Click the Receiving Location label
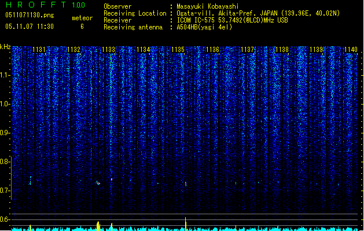The height and width of the screenshot is (231, 364). coord(135,13)
